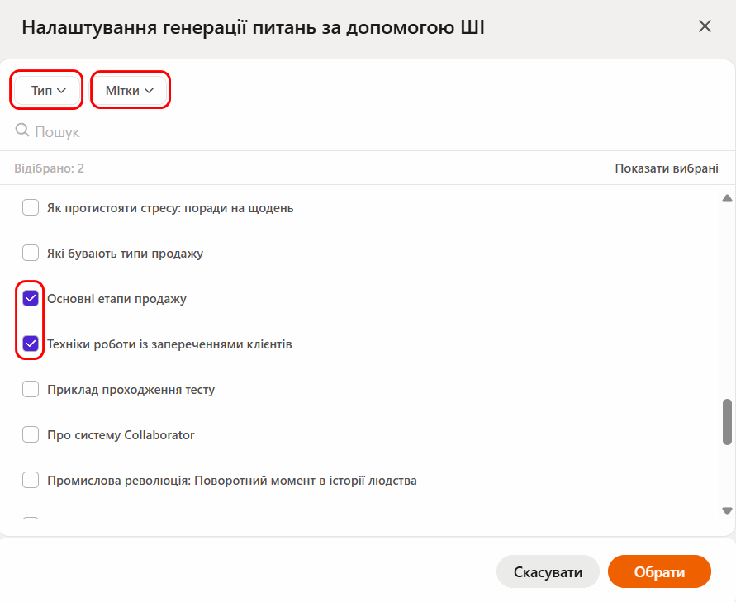Expand the Мітки filter dropdown
This screenshot has height=602, width=736.
pos(130,90)
